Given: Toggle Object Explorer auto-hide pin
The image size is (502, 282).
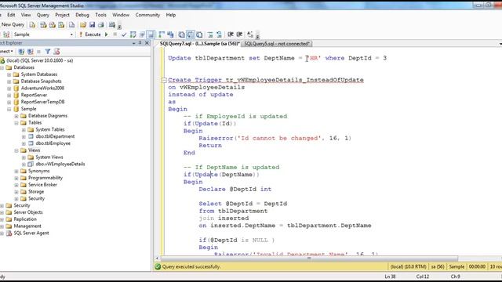Looking at the screenshot, I should [140, 43].
